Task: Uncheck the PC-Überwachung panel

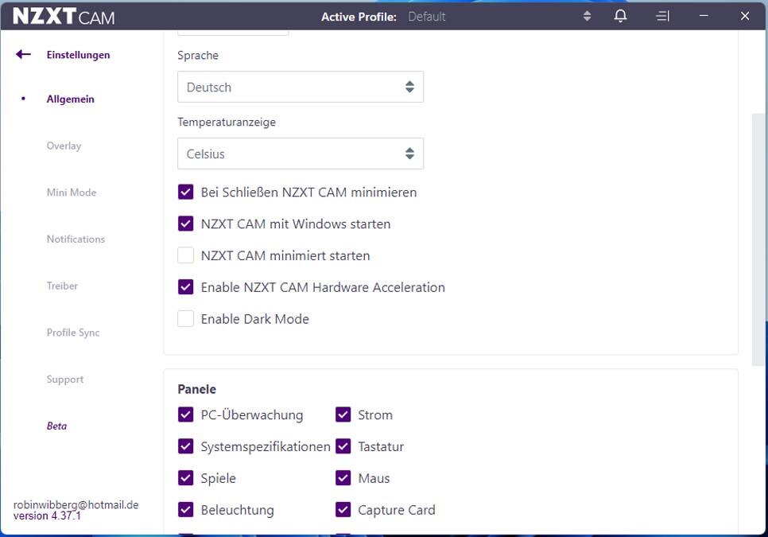Action: click(x=185, y=414)
